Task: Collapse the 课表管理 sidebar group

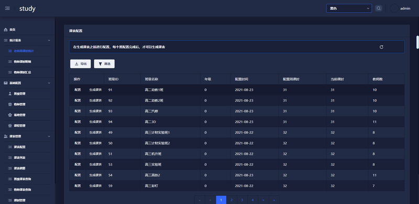Action: coord(49,137)
